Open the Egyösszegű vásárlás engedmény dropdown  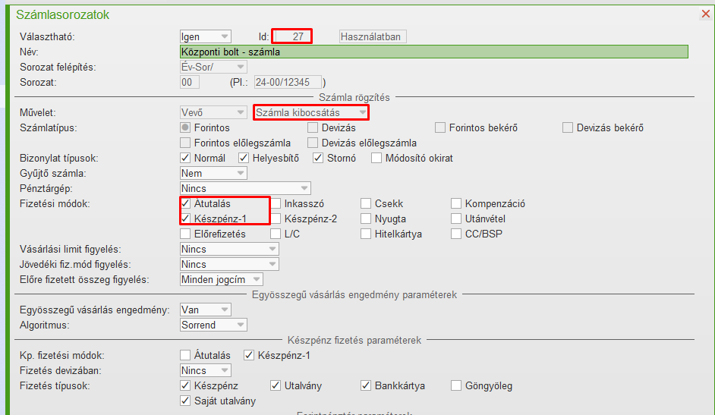tap(206, 310)
